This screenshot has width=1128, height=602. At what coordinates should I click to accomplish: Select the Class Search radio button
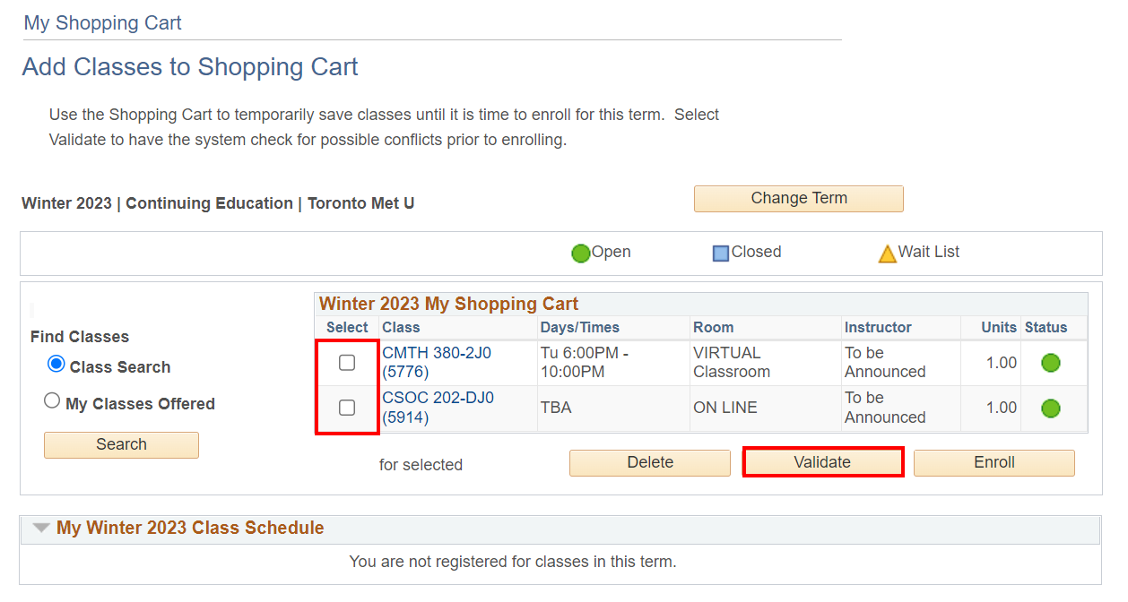[x=56, y=364]
